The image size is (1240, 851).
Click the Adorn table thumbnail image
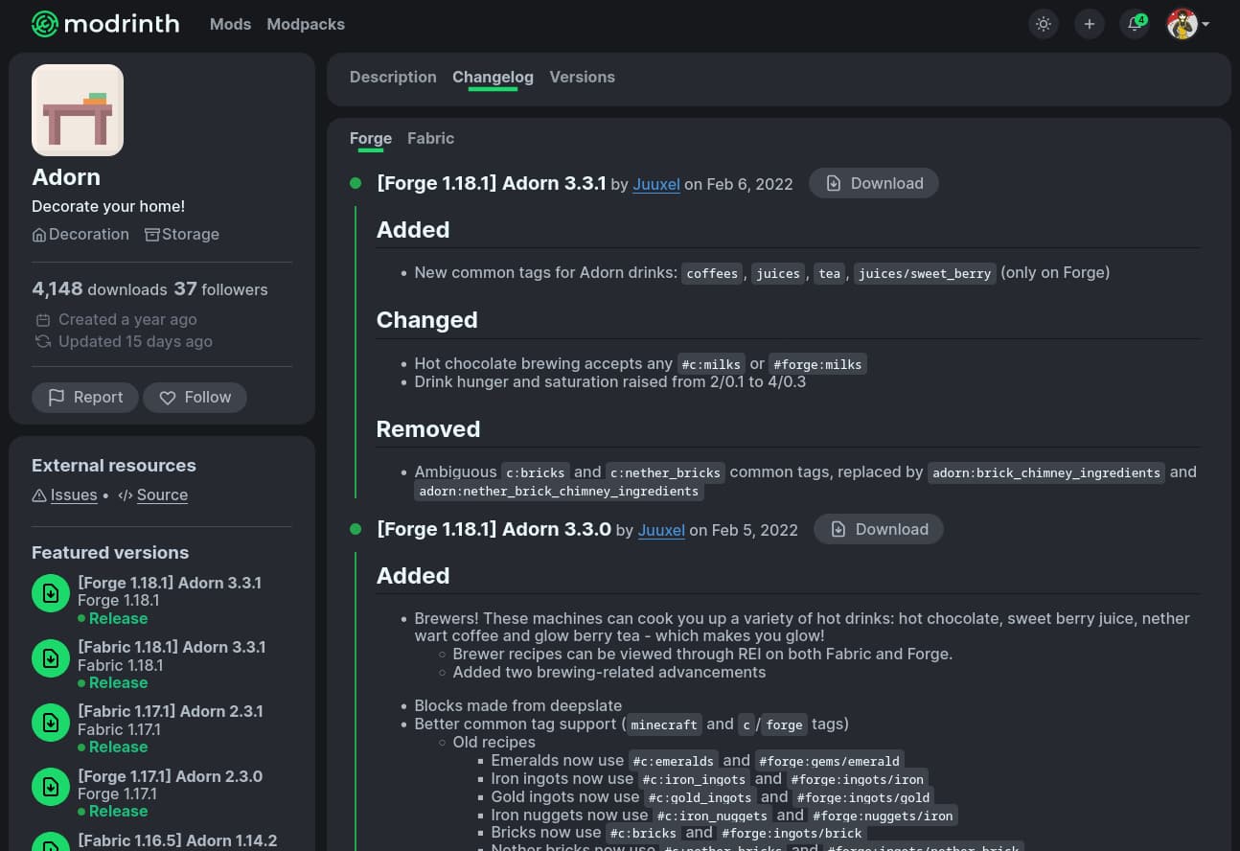point(77,109)
